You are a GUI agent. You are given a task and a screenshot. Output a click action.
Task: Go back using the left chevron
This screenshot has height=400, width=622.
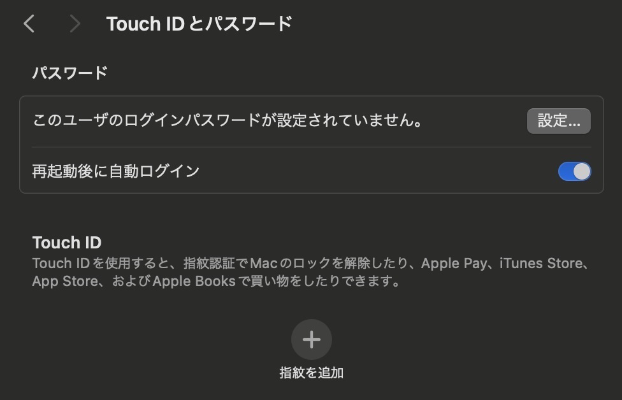pyautogui.click(x=29, y=24)
